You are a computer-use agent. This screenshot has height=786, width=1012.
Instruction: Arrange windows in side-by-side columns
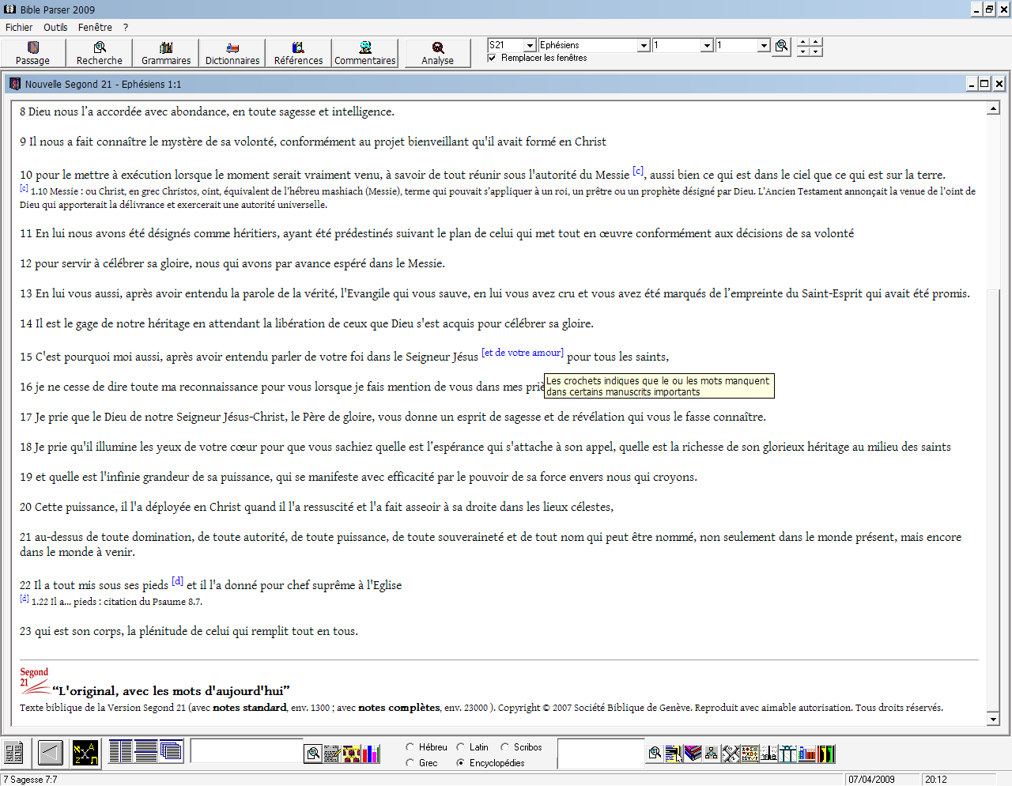pos(121,751)
